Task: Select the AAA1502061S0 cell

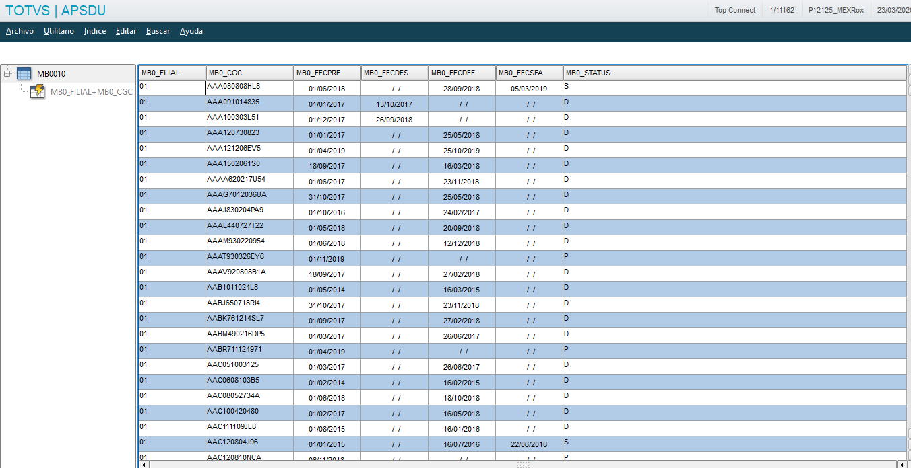Action: (249, 165)
